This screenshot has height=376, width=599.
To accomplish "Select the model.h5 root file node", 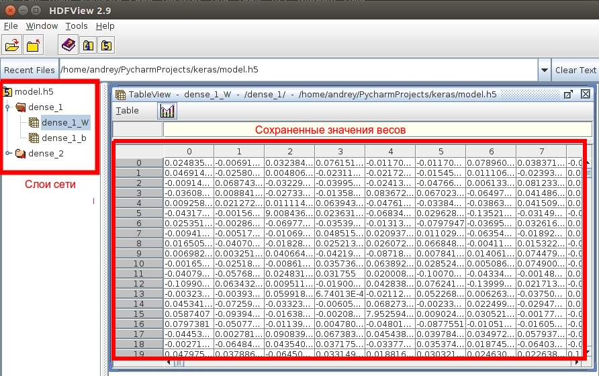I will 34,92.
